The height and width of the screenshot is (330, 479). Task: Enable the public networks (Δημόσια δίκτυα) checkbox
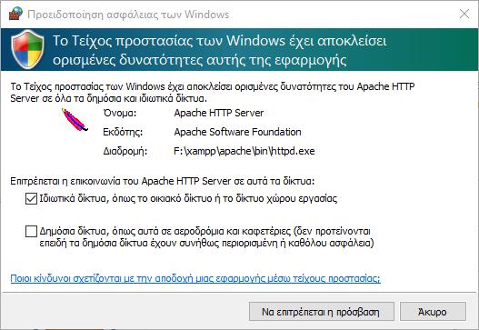point(31,231)
